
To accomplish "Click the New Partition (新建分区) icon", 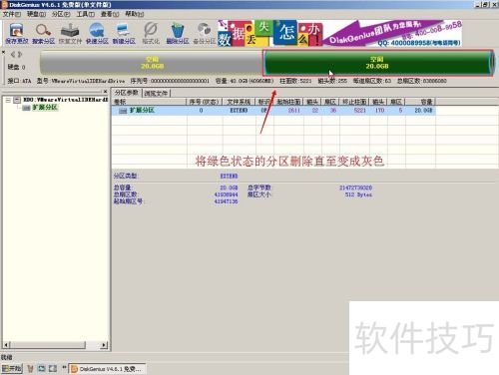I will (x=124, y=34).
